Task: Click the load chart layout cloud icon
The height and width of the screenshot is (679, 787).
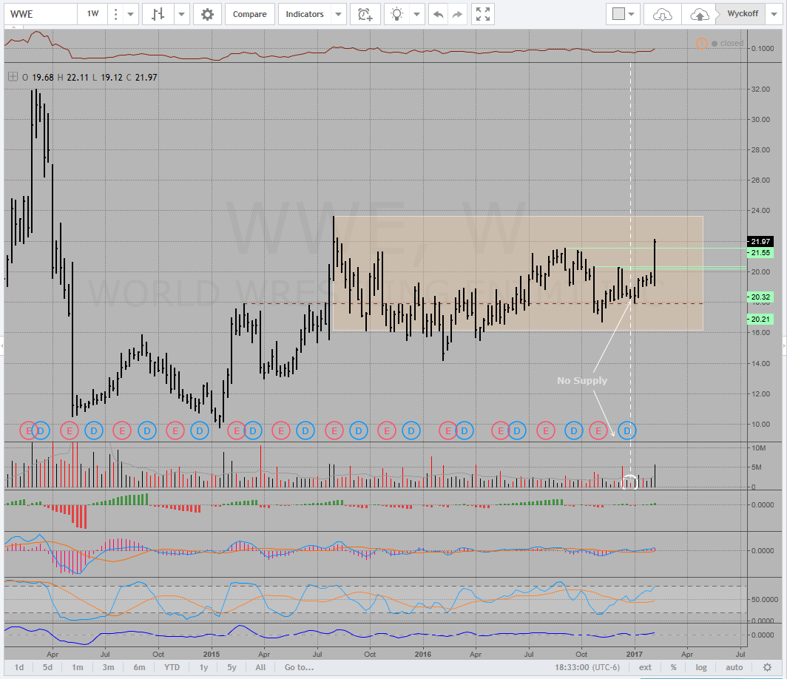Action: (662, 14)
